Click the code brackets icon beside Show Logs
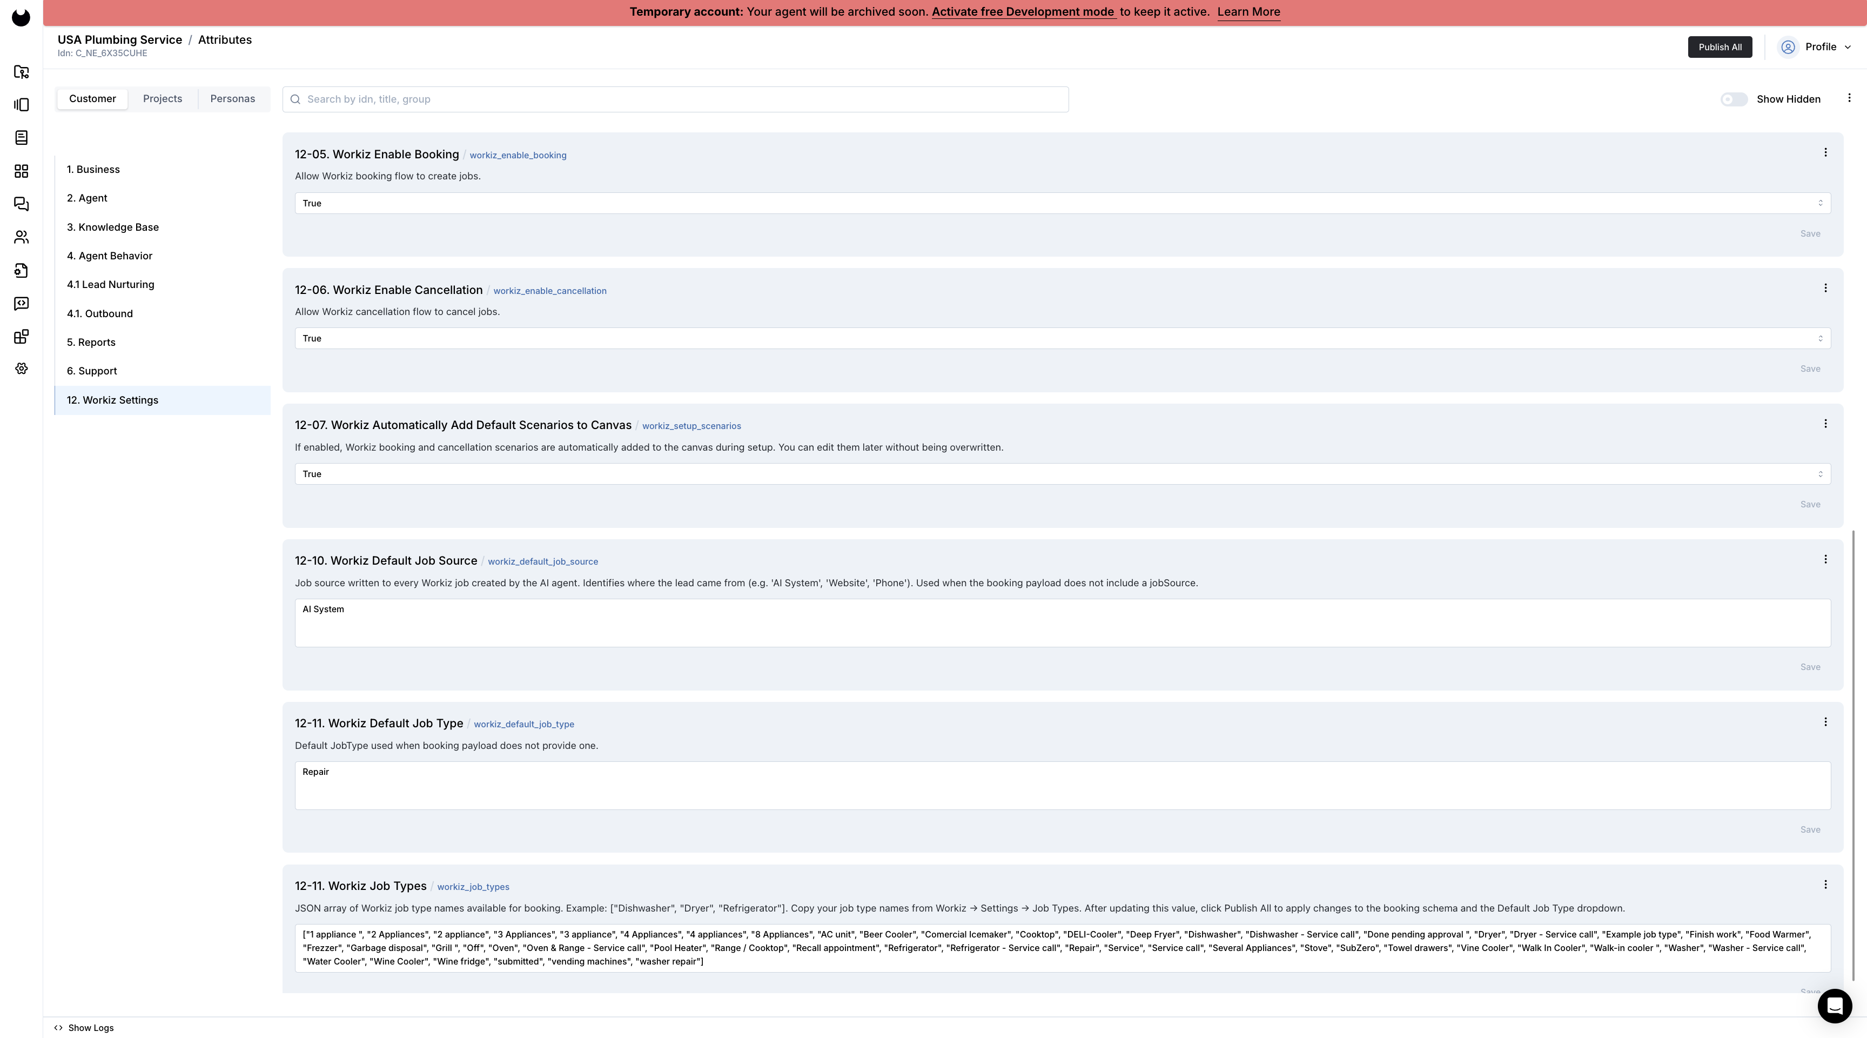The image size is (1867, 1038). pos(58,1028)
